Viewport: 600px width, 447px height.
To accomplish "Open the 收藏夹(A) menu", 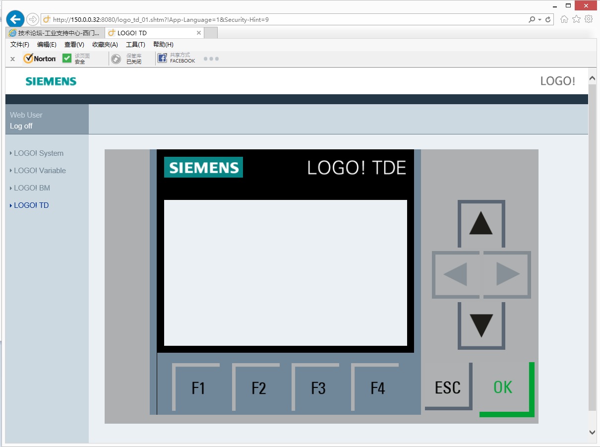I will (105, 45).
